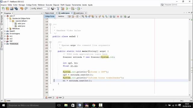Image resolution: width=193 pixels, height=108 pixels.
Task: Click the Windows Start button
Action: 3,105
